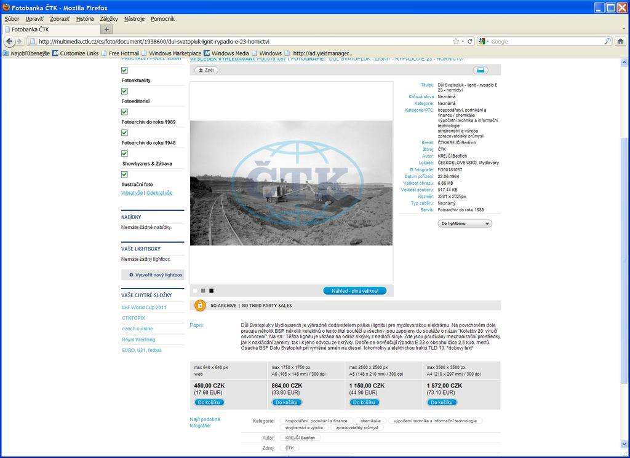Click the orange lock license icon
This screenshot has height=458, width=630.
pyautogui.click(x=200, y=306)
